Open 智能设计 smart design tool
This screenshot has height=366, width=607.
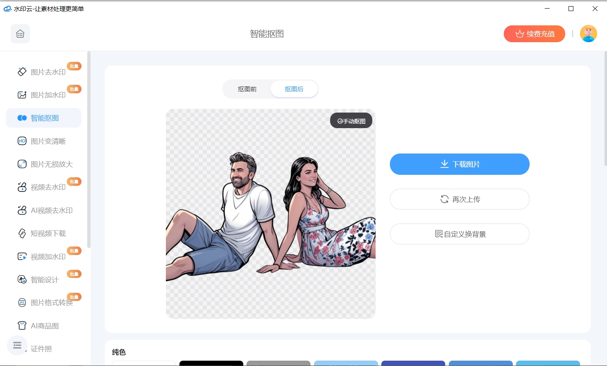(x=44, y=280)
